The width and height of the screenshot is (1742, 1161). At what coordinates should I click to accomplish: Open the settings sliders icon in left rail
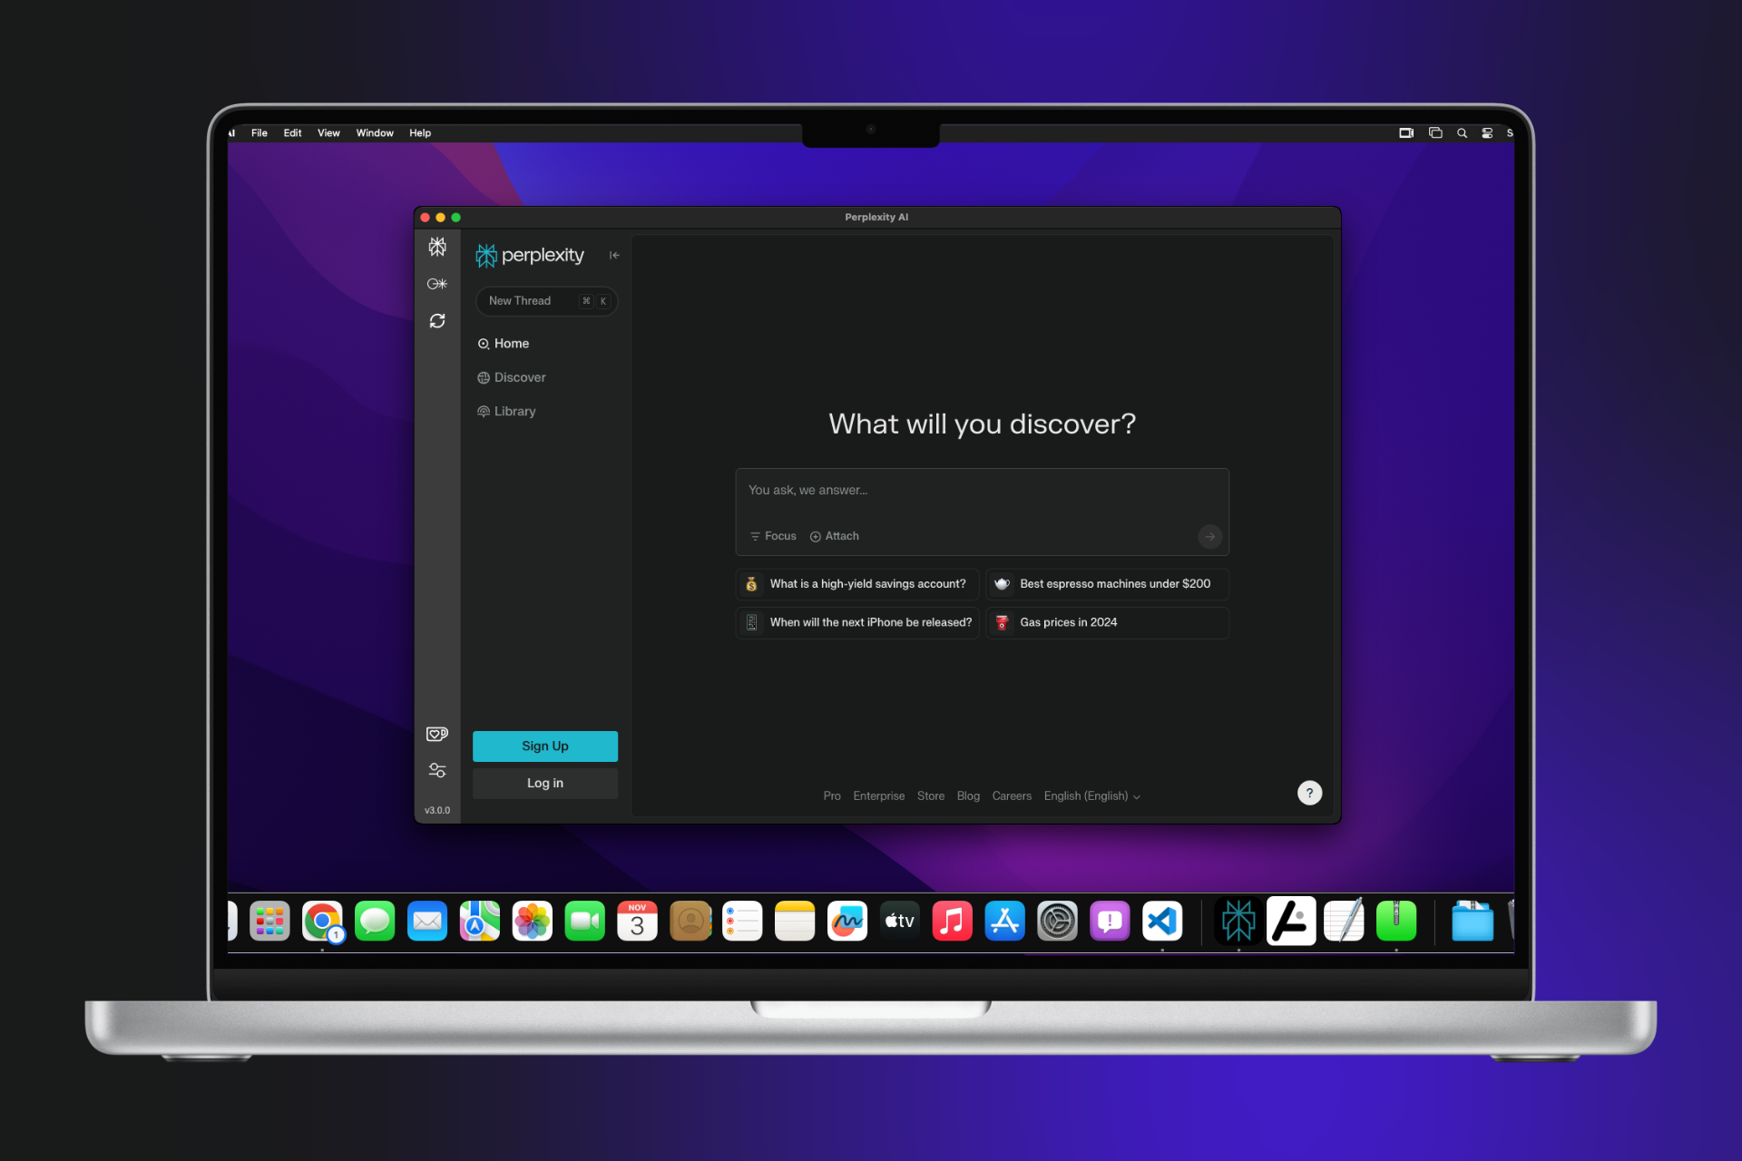coord(437,771)
